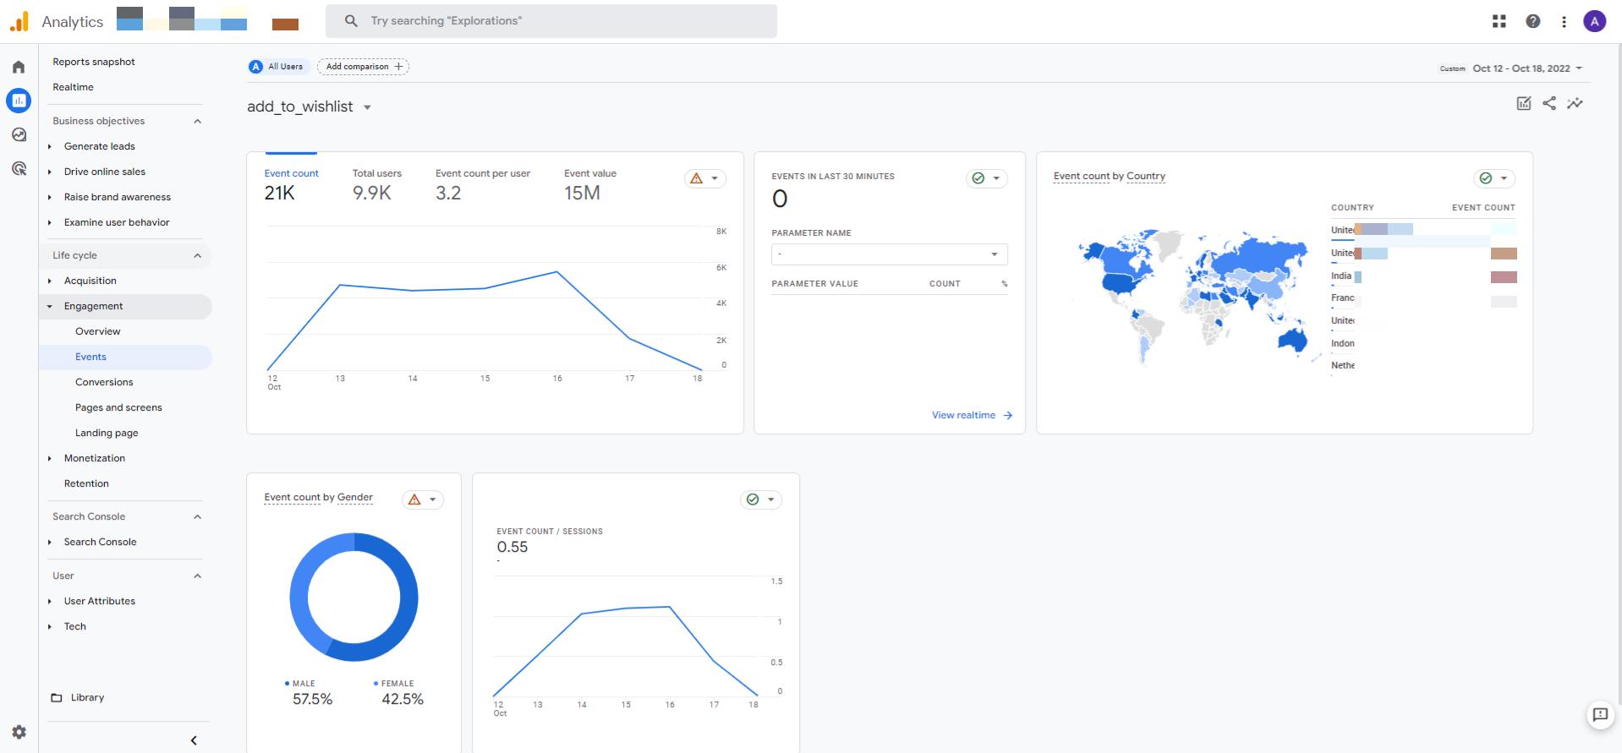
Task: Collapse the navigation with left chevron
Action: pyautogui.click(x=194, y=740)
